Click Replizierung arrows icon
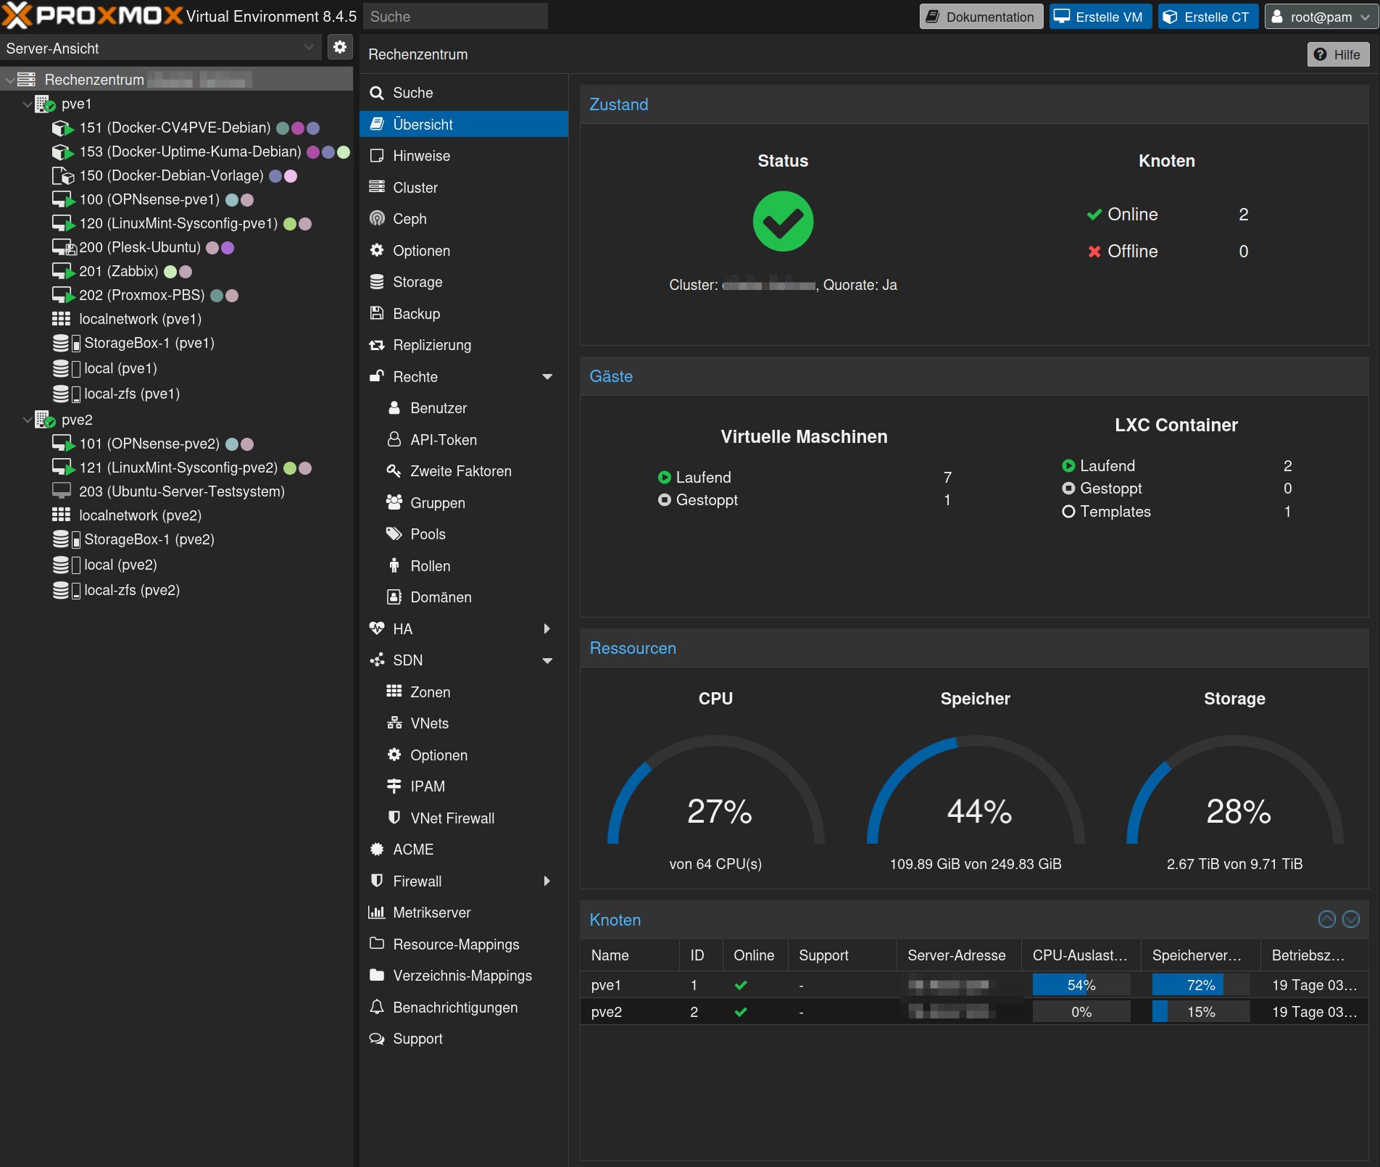 click(377, 345)
